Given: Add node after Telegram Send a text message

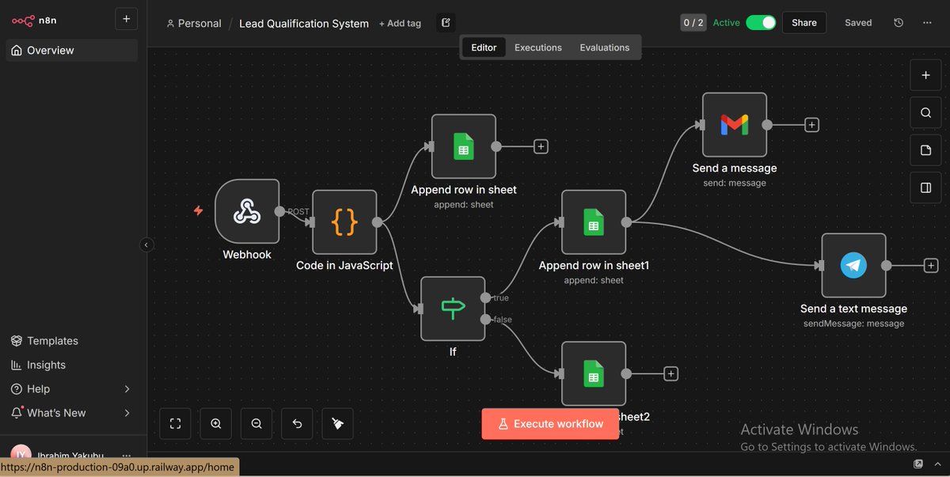Looking at the screenshot, I should click(931, 266).
